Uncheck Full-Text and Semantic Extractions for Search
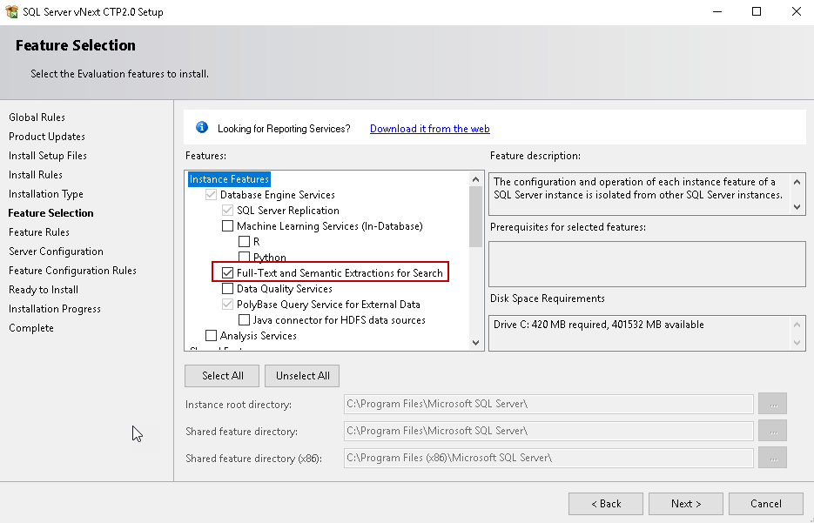814x523 pixels. (x=228, y=273)
